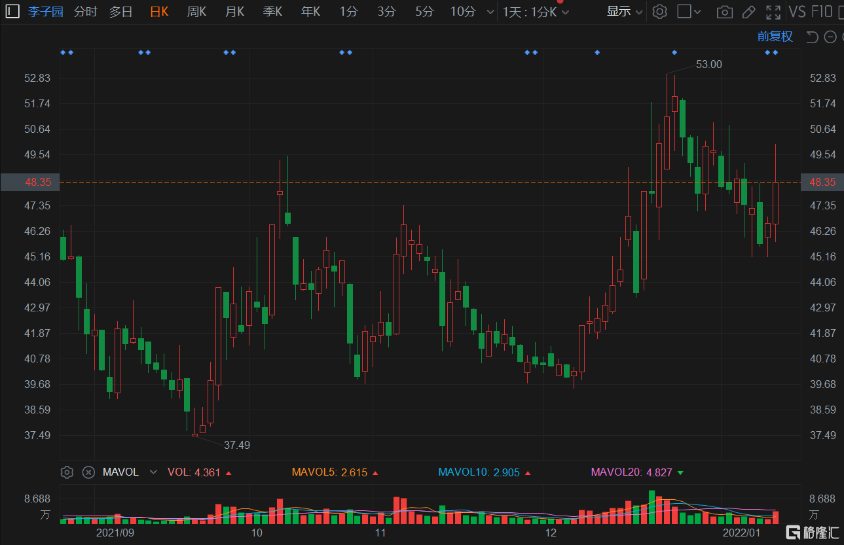The width and height of the screenshot is (844, 545).
Task: Switch to the 季K tab
Action: click(272, 11)
